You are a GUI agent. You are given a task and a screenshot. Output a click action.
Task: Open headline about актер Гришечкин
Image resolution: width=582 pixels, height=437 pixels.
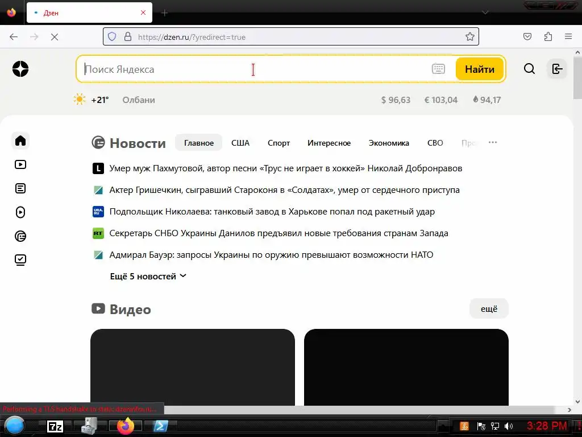tap(284, 190)
